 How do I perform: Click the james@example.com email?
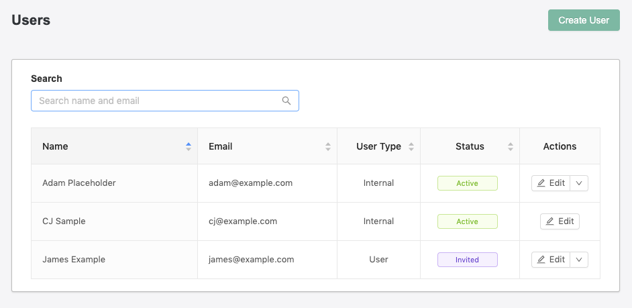point(252,260)
